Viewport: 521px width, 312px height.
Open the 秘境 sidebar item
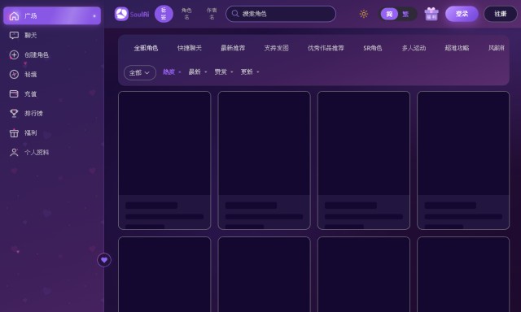pyautogui.click(x=52, y=74)
